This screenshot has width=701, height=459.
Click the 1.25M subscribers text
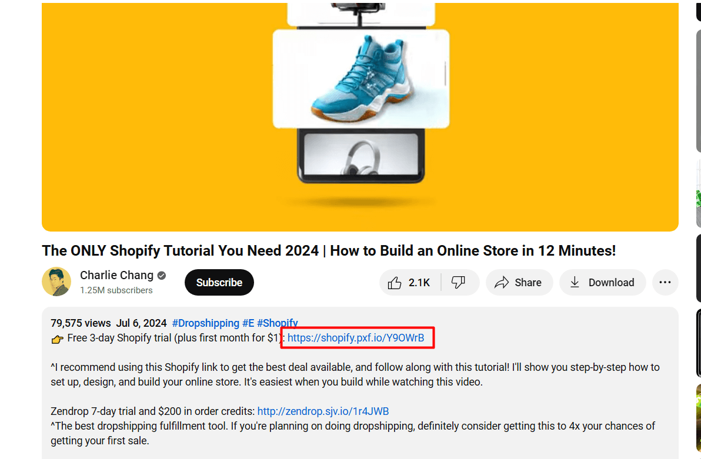(116, 290)
